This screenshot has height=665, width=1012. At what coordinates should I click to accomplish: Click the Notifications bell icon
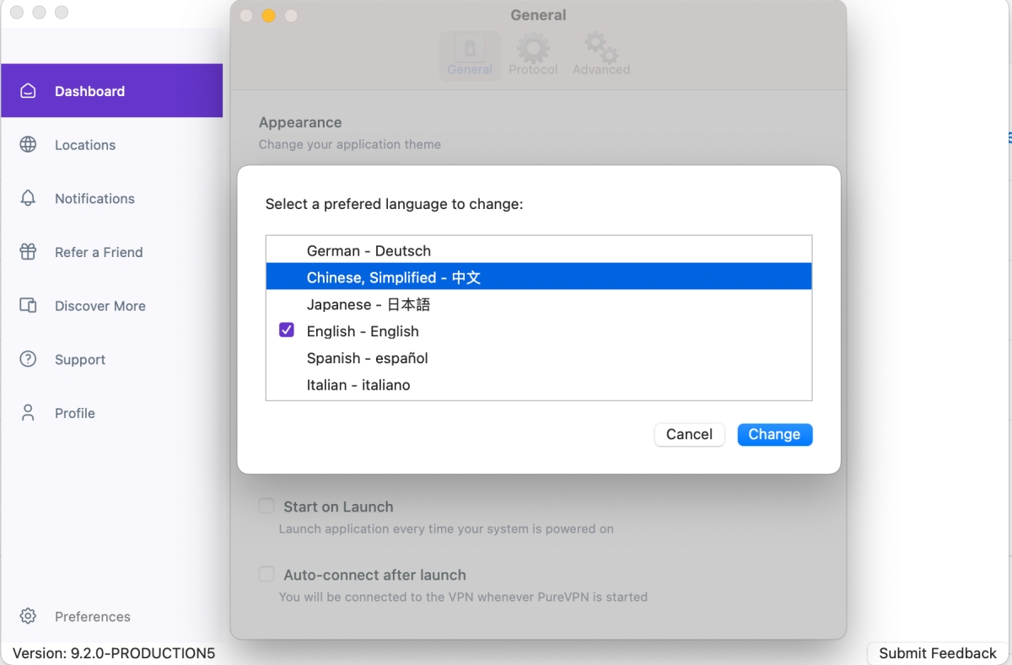click(x=28, y=198)
